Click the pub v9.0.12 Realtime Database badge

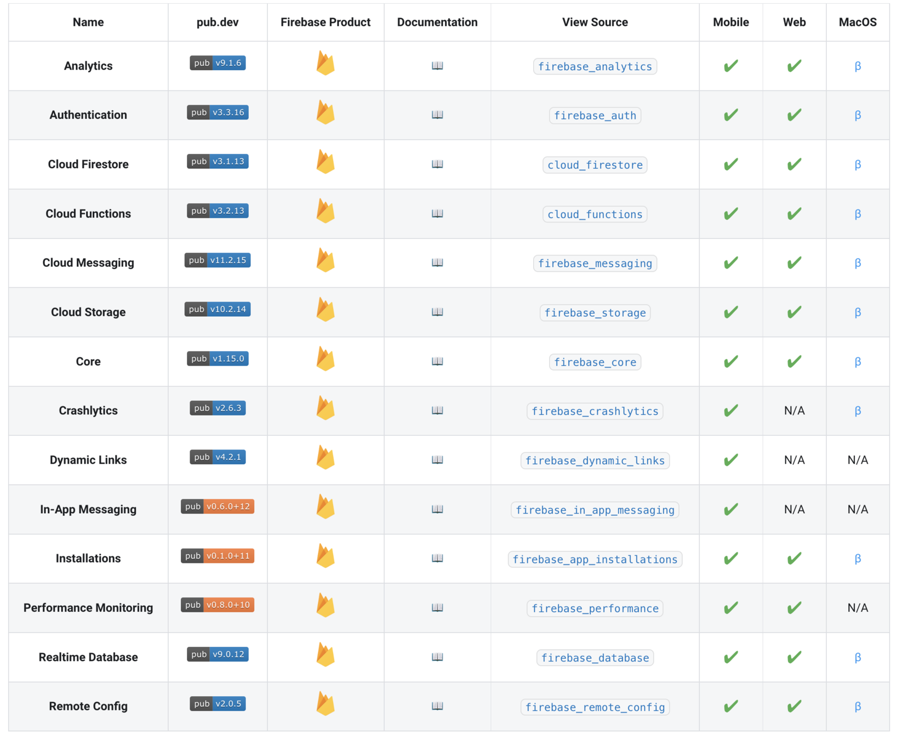pos(218,654)
